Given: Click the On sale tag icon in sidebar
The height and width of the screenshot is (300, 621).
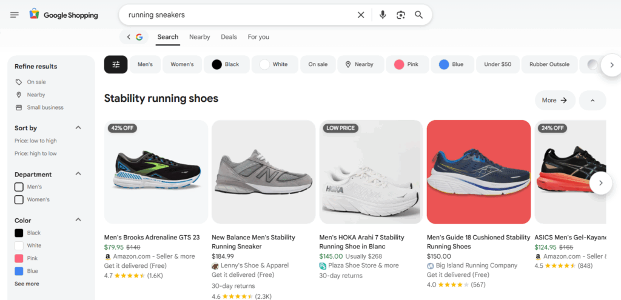Looking at the screenshot, I should coord(19,82).
